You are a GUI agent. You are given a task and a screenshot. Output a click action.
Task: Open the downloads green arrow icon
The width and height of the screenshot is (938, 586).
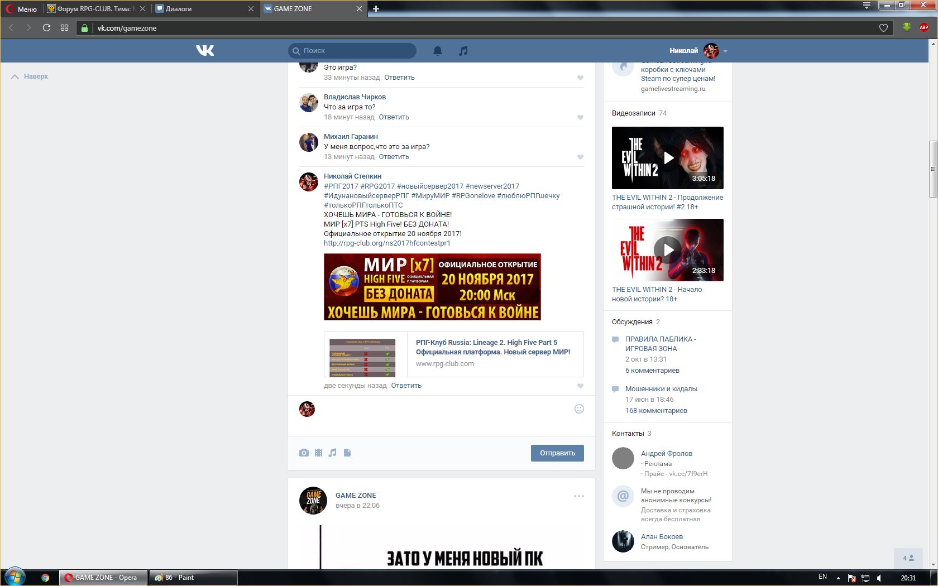[x=907, y=27]
